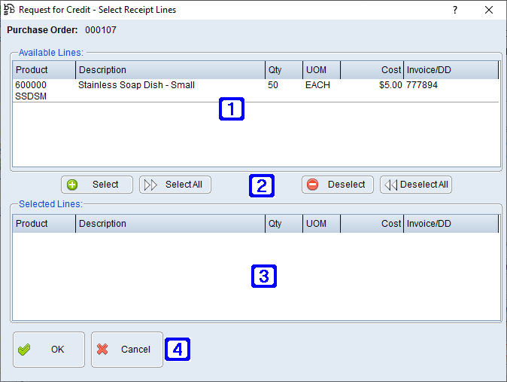Click the $5.00 cost cell

point(390,86)
